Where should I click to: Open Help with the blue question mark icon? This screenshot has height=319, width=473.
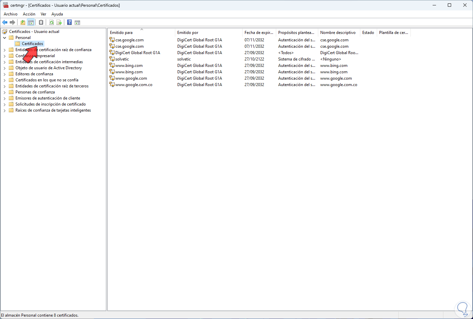point(70,23)
